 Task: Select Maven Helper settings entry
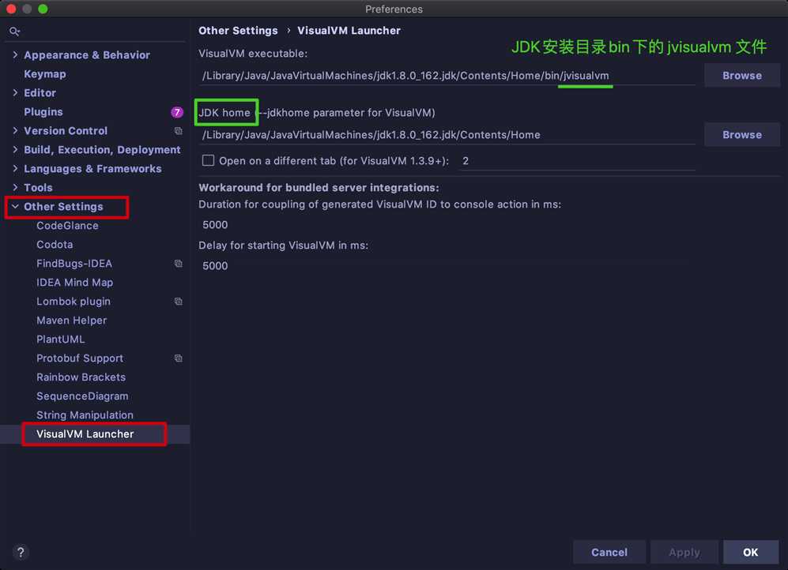pyautogui.click(x=72, y=320)
